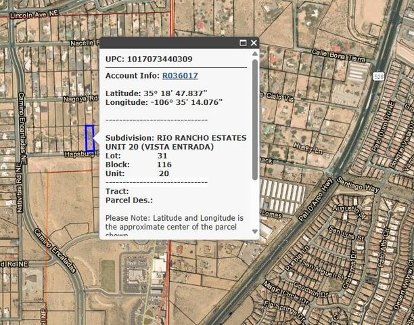The height and width of the screenshot is (325, 414).
Task: Click the Husky Ln street label
Action: 308,148
